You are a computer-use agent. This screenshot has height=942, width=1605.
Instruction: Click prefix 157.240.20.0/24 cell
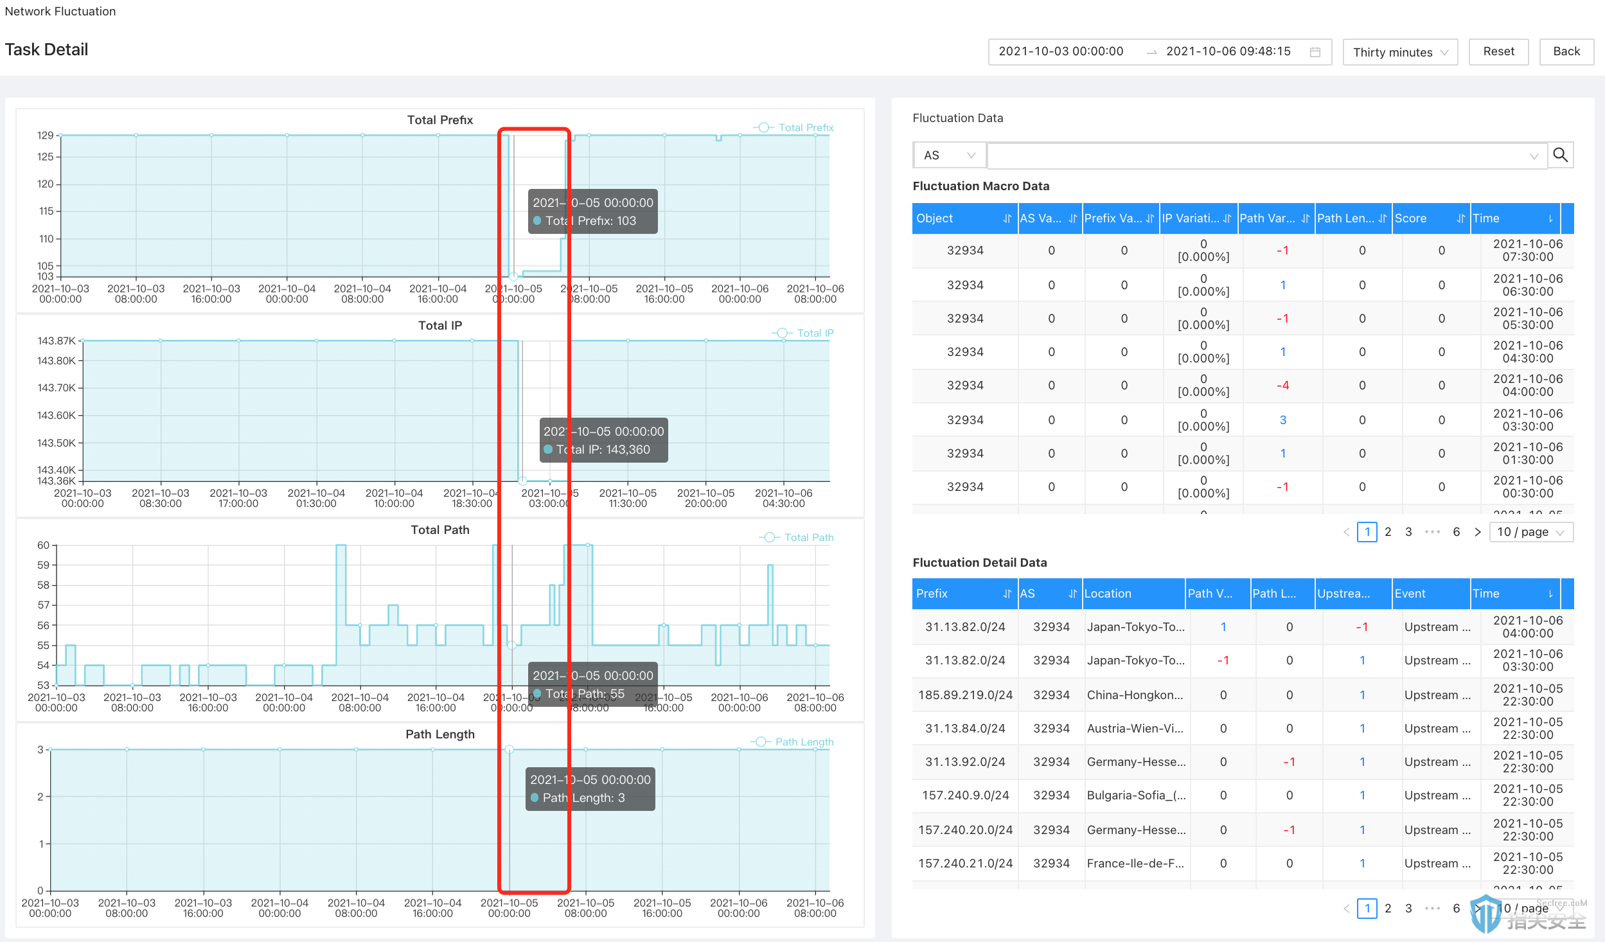point(965,830)
